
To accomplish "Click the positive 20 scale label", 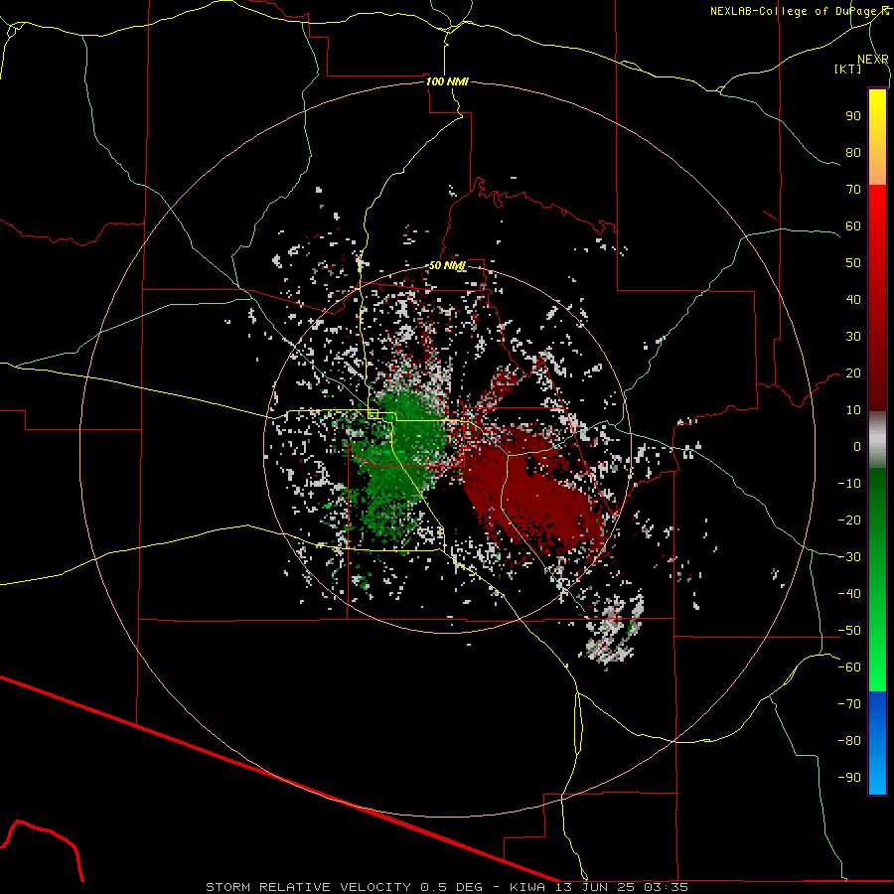I will [853, 373].
